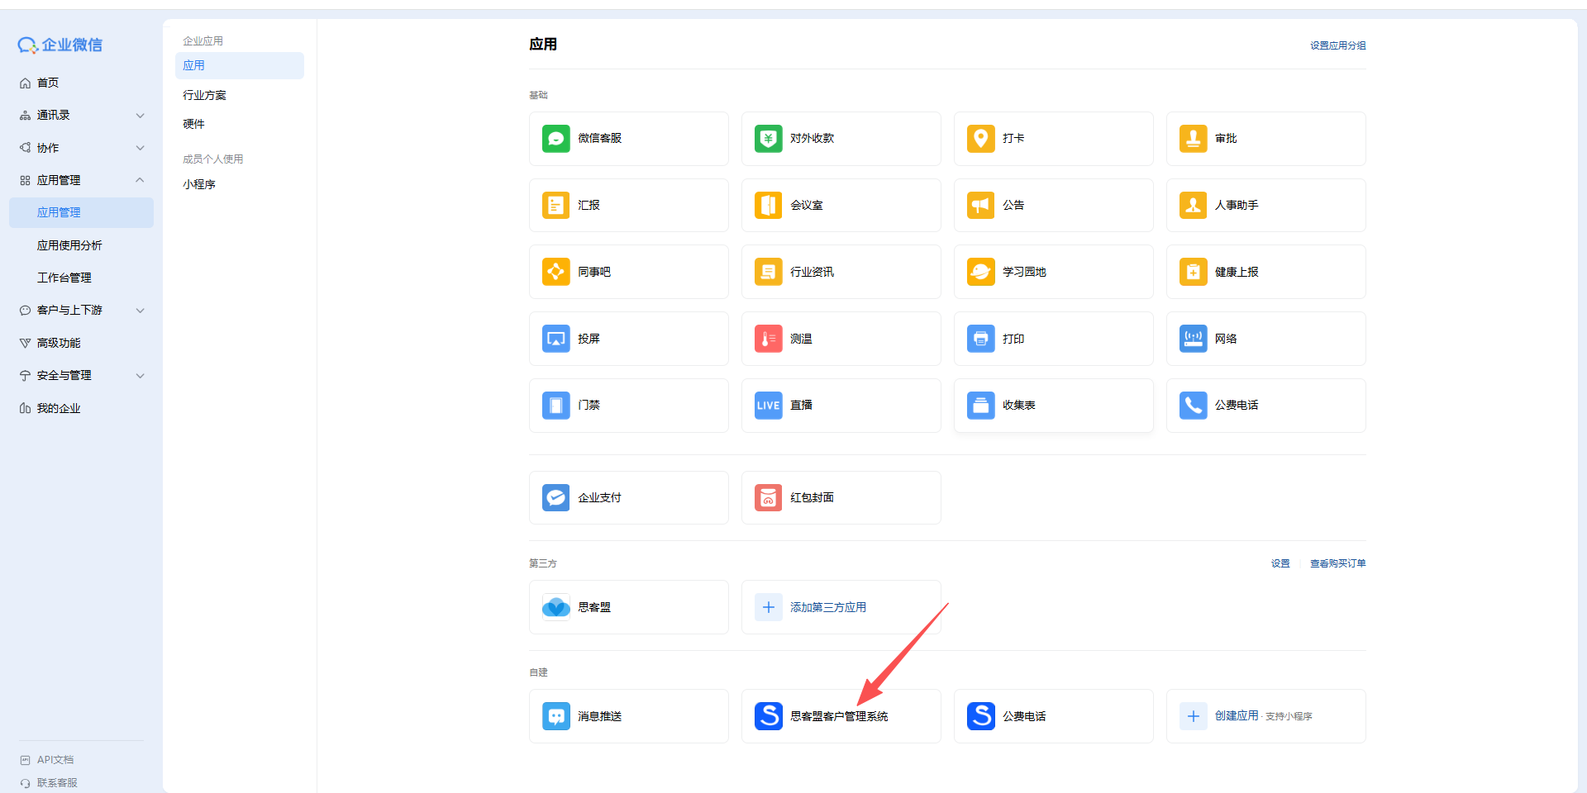Viewport: 1587px width, 793px height.
Task: Open the 门禁 access control icon
Action: pyautogui.click(x=555, y=406)
